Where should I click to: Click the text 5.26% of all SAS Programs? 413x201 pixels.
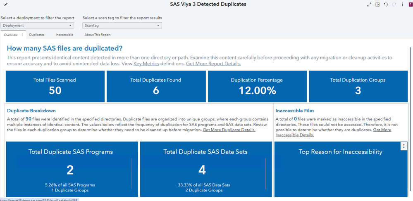click(x=70, y=184)
